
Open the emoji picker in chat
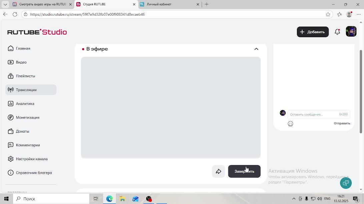[290, 124]
